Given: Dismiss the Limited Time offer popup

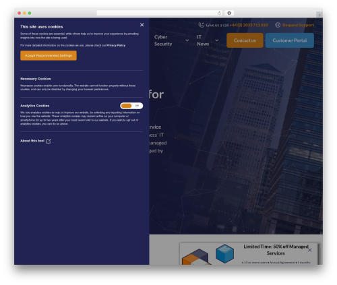Looking at the screenshot, I should click(x=309, y=250).
